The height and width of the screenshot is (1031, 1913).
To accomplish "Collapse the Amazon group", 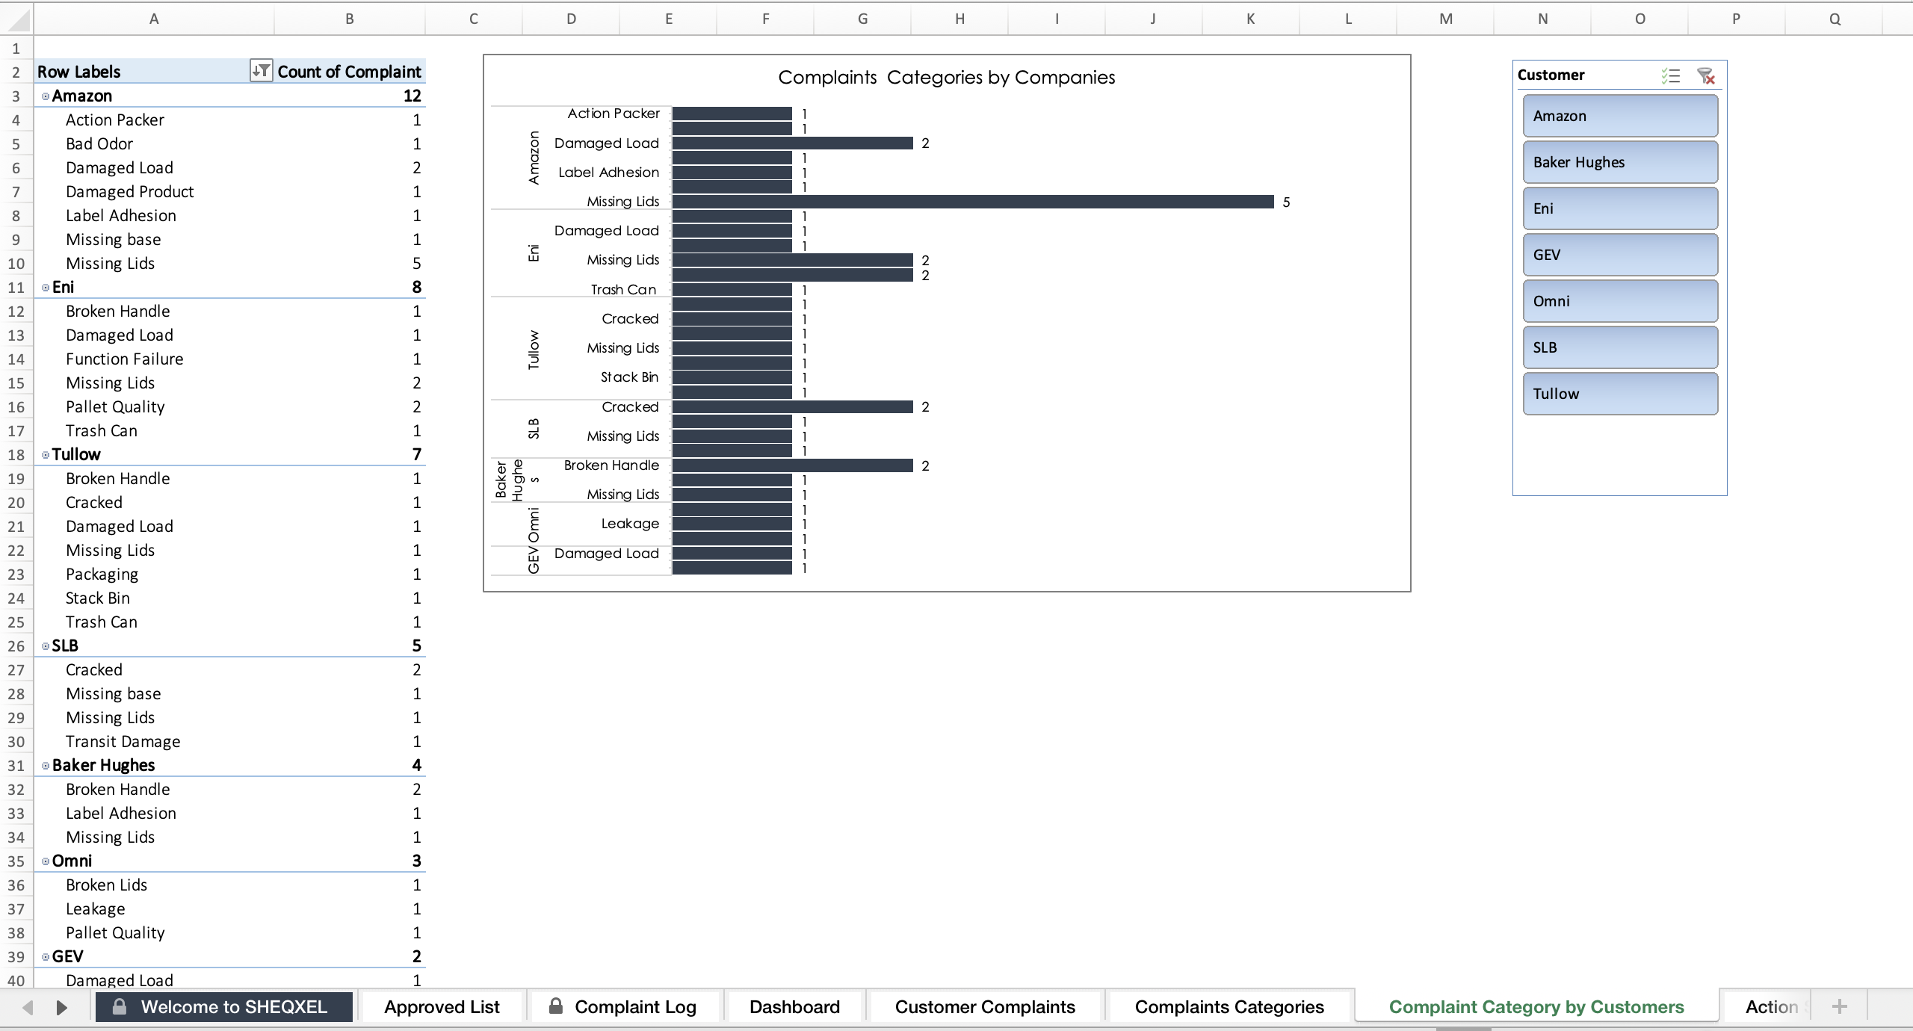I will (x=46, y=96).
